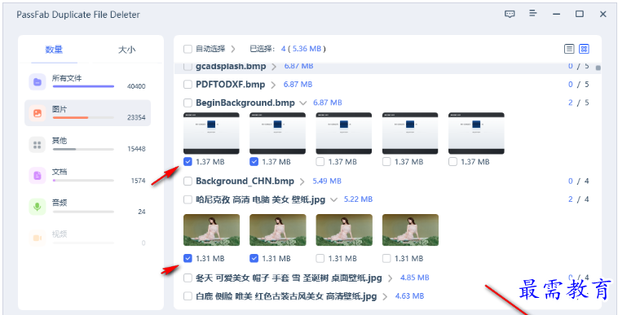Expand the Background_CHN.bmp group

coord(302,182)
